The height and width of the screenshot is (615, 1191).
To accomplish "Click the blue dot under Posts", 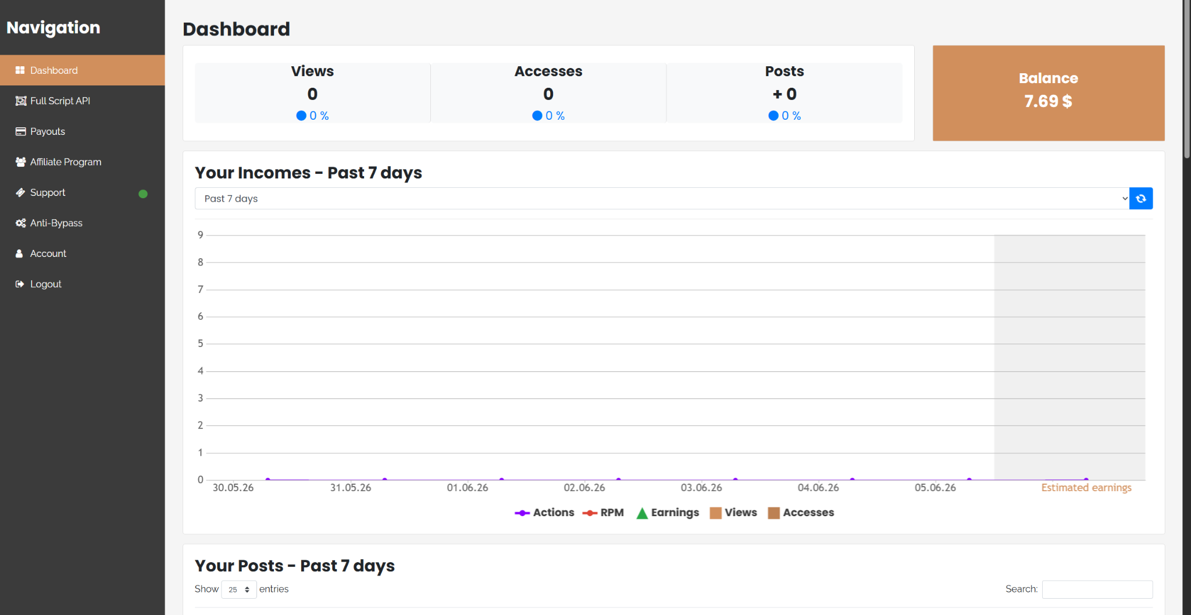I will (773, 116).
